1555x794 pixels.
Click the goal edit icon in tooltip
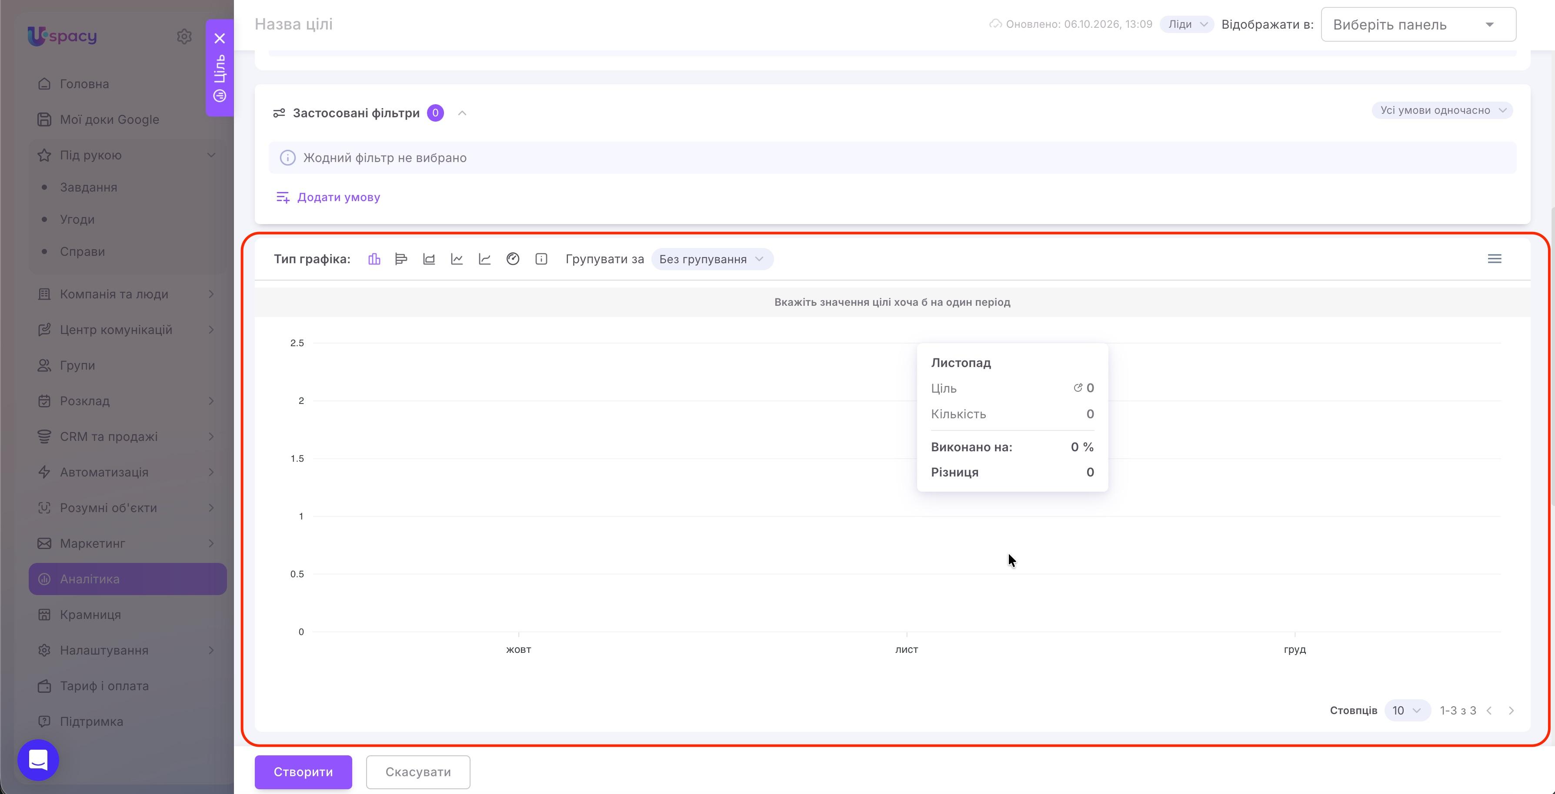pos(1078,387)
